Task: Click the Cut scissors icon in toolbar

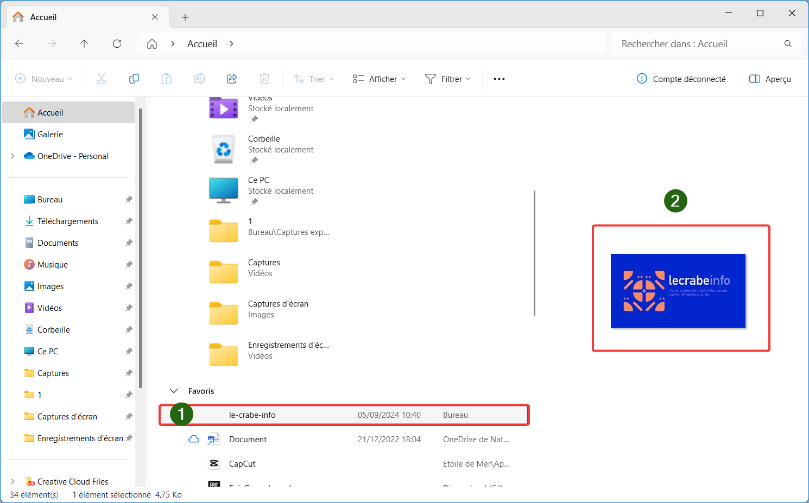Action: (102, 79)
